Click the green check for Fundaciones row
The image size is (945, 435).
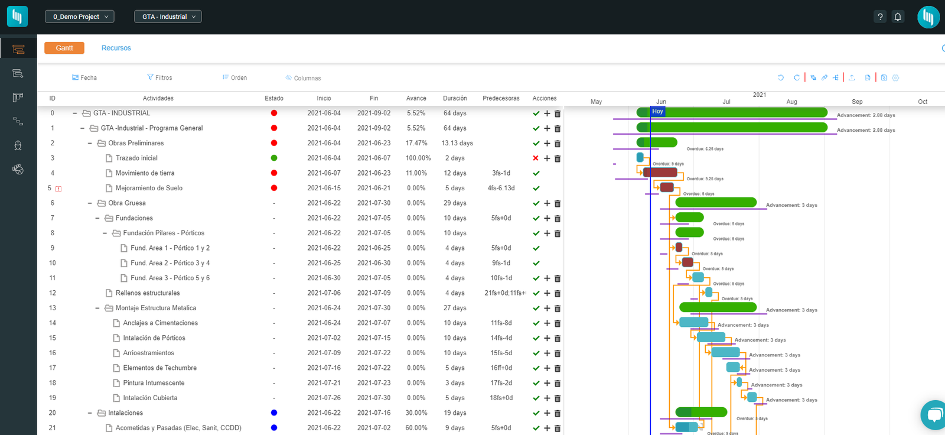click(536, 219)
